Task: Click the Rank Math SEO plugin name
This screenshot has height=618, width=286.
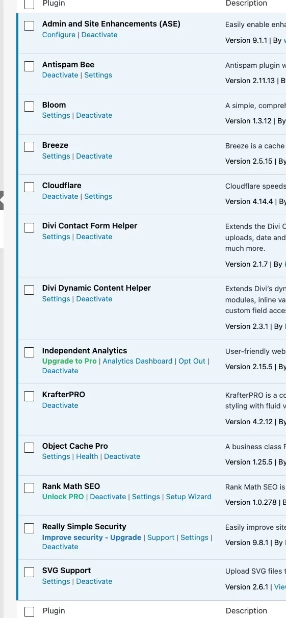Action: pyautogui.click(x=71, y=486)
